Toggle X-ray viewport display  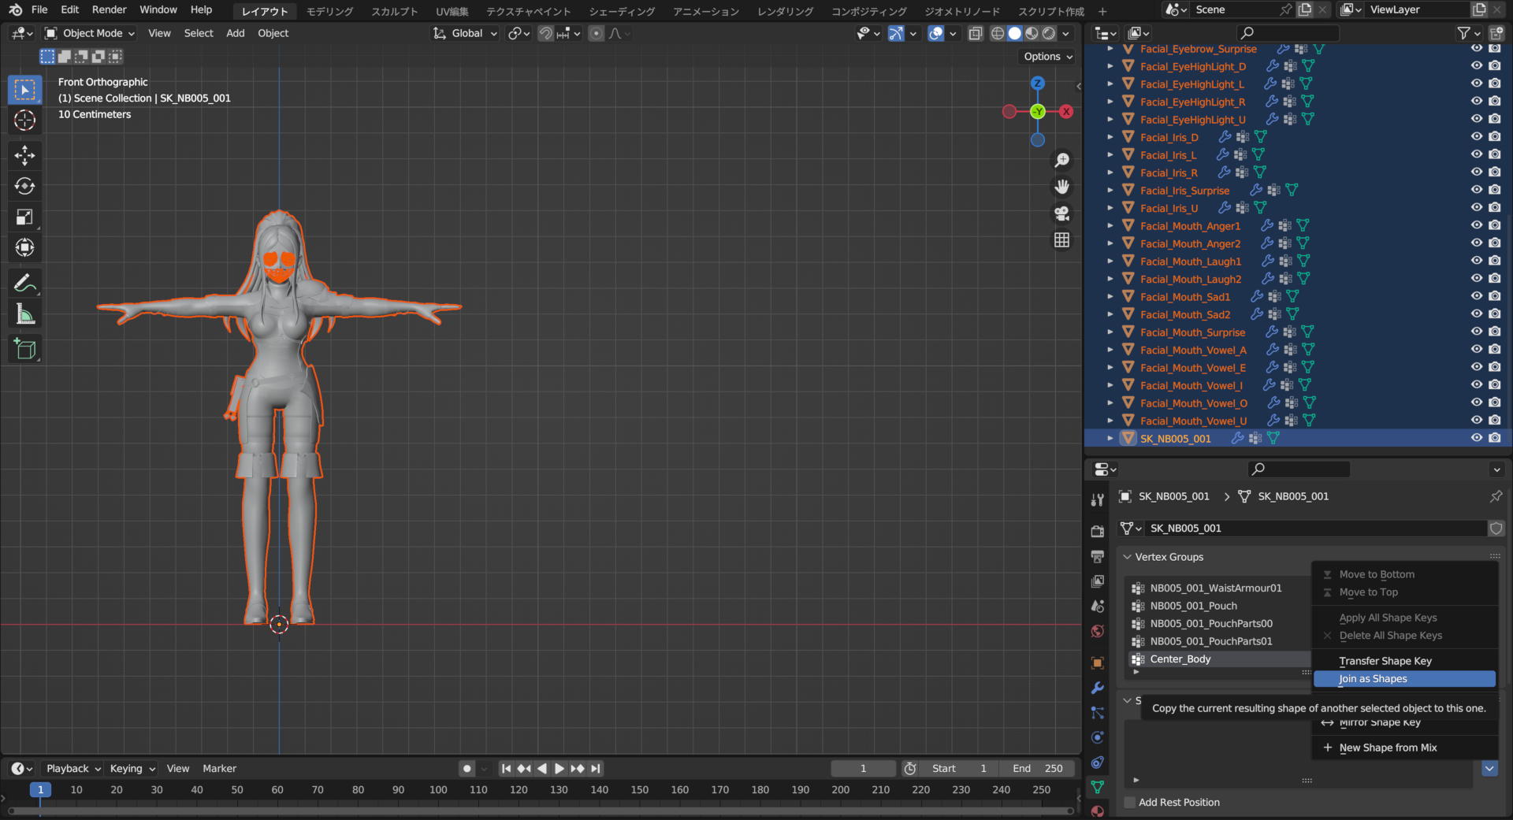976,33
